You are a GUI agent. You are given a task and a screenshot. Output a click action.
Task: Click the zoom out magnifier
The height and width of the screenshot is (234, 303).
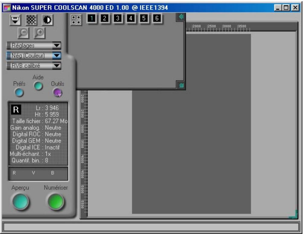(23, 33)
